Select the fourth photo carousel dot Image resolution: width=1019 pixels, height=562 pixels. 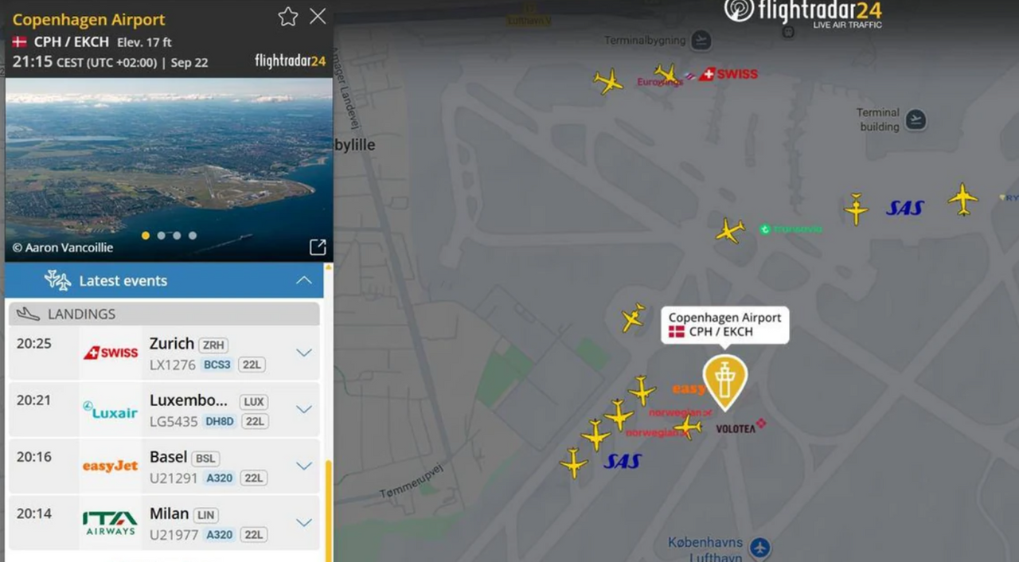coord(193,236)
